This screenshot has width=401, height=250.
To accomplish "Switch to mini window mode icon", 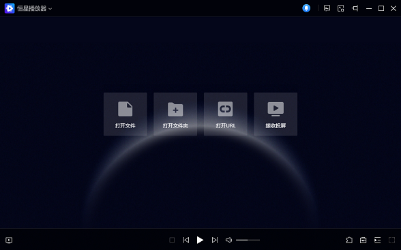I will [341, 8].
